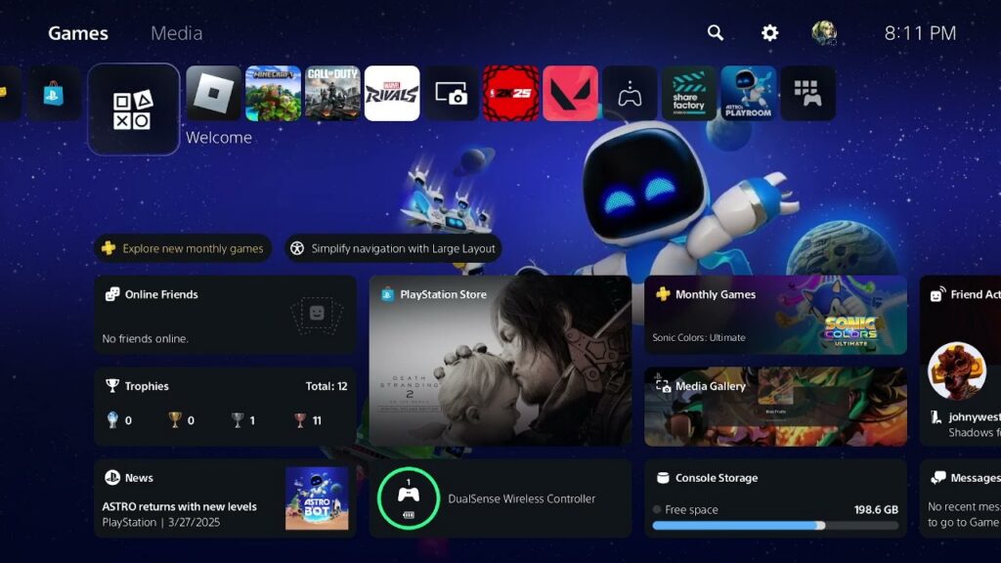1001x563 pixels.
Task: Launch the Valorant game tile
Action: click(570, 93)
